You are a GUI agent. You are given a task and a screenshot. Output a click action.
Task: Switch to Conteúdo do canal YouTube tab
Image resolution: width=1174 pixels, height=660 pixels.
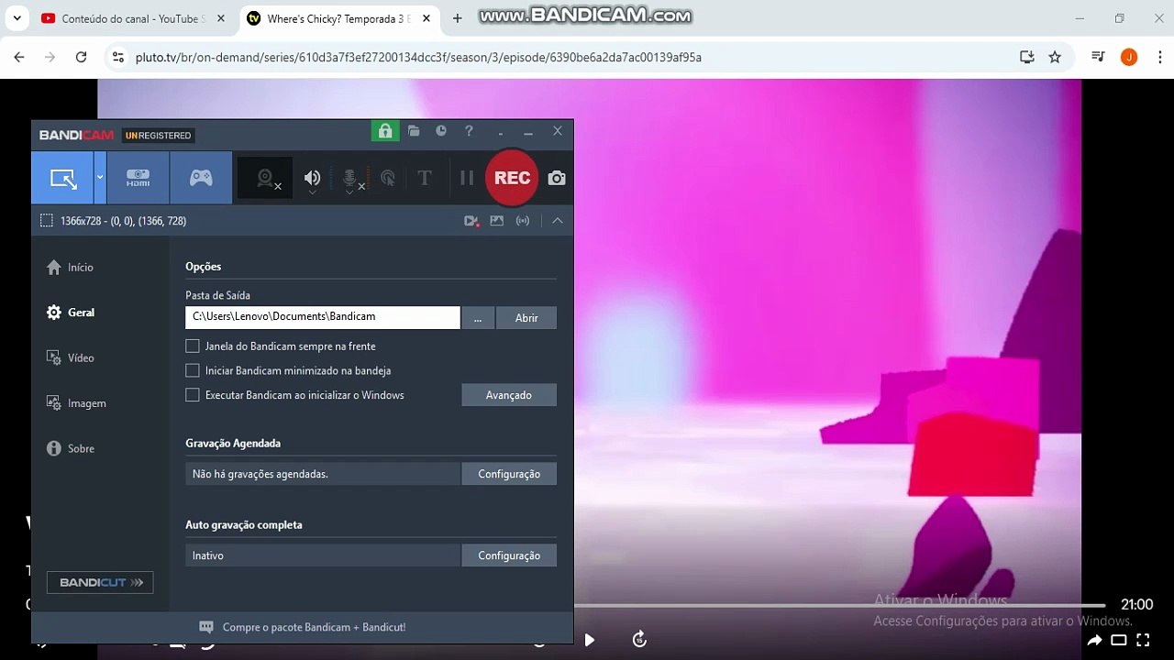pyautogui.click(x=133, y=18)
